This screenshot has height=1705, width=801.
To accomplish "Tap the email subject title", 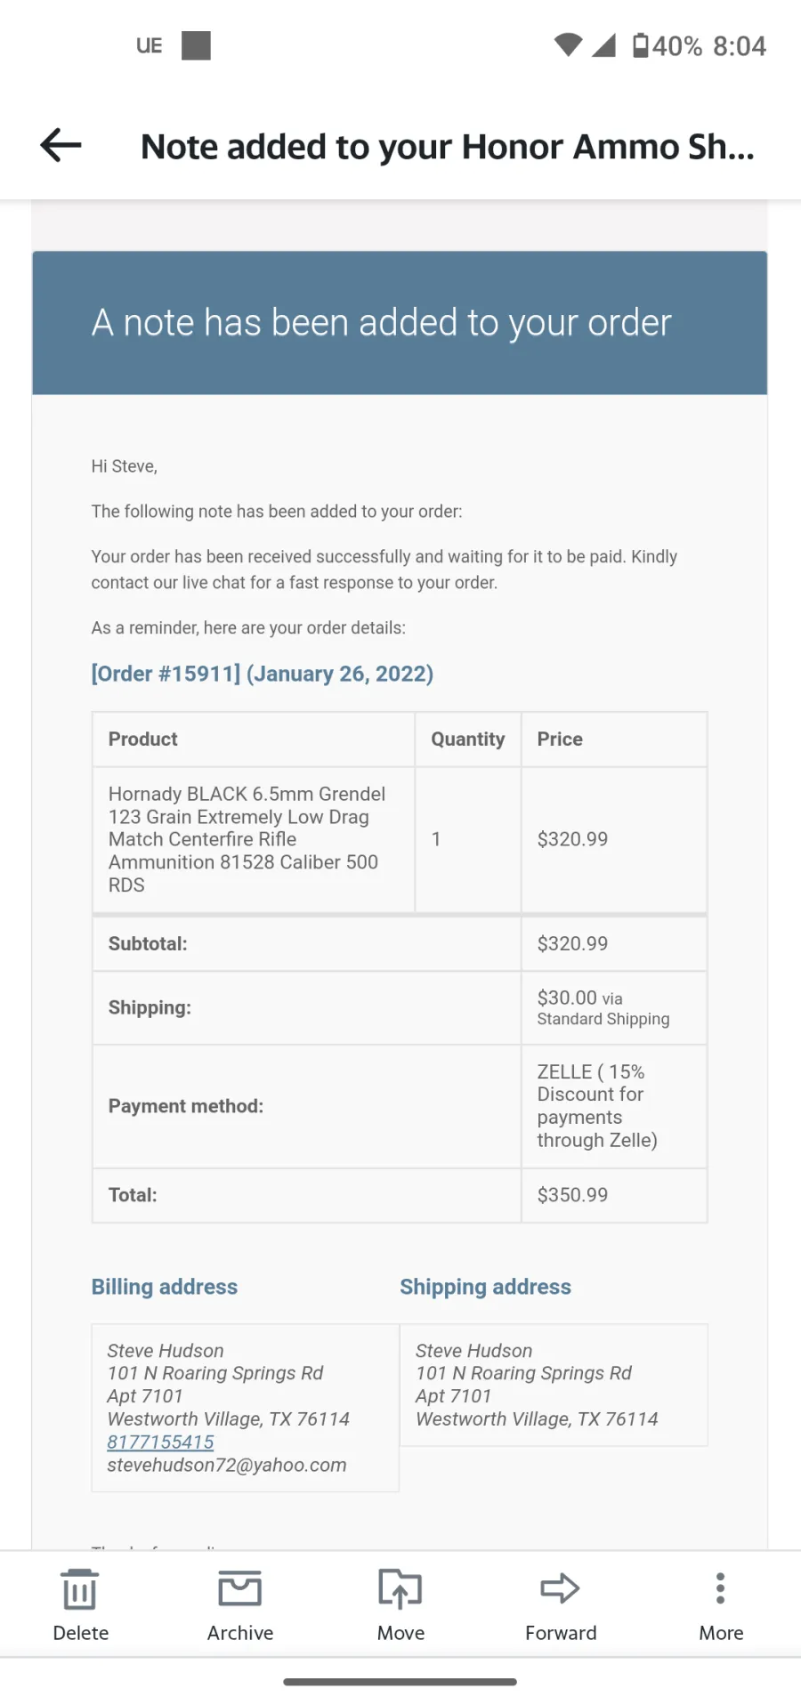I will (448, 147).
